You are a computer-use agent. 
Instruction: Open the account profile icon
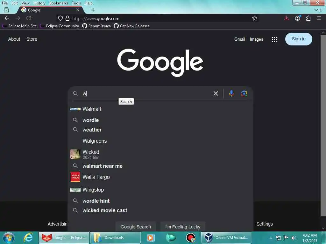point(298,18)
